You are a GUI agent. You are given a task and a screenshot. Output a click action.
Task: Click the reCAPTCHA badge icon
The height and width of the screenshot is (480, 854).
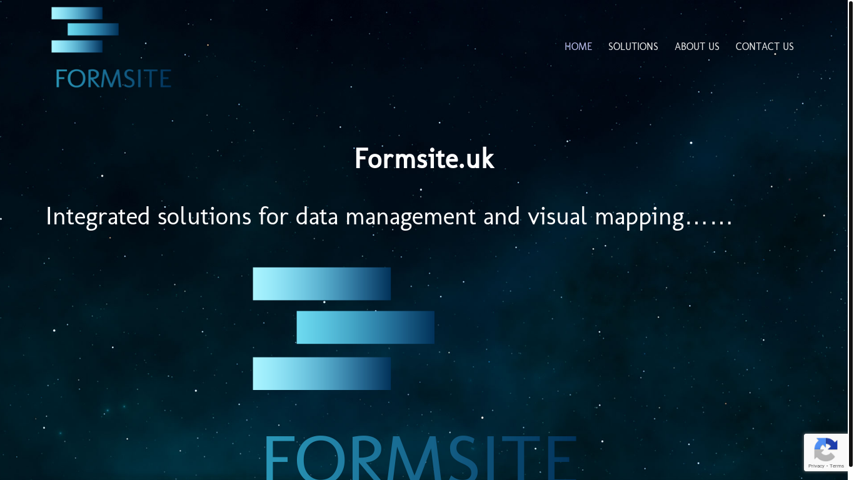click(x=826, y=450)
